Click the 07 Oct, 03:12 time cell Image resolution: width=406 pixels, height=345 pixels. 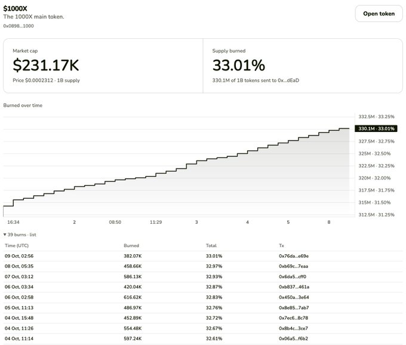[x=19, y=277]
